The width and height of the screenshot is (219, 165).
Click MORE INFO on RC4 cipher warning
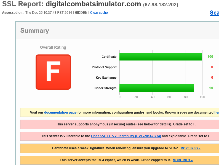tap(183, 160)
